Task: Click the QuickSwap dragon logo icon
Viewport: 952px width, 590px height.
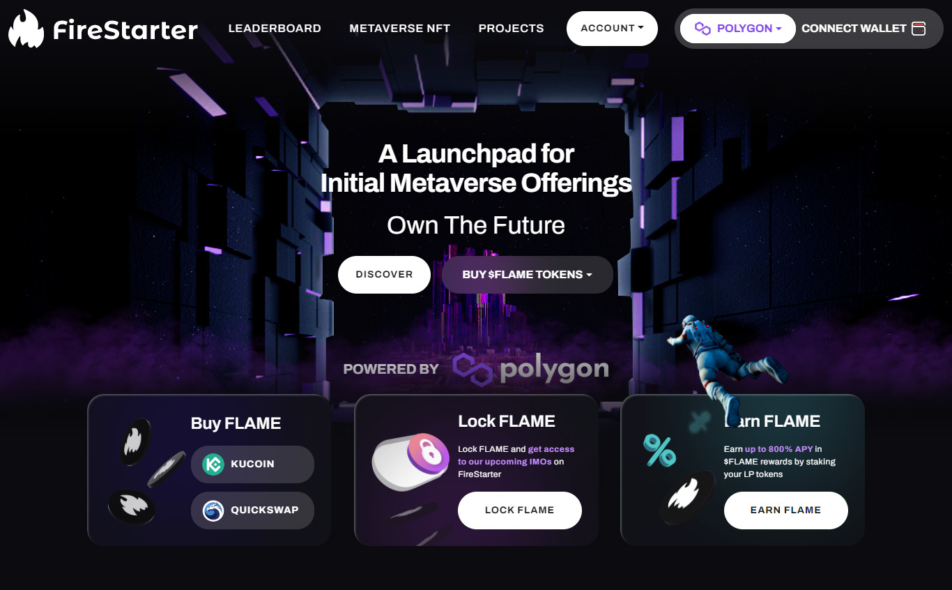Action: pos(213,510)
